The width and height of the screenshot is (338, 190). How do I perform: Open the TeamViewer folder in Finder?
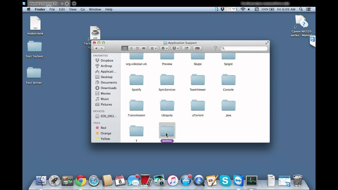(198, 80)
